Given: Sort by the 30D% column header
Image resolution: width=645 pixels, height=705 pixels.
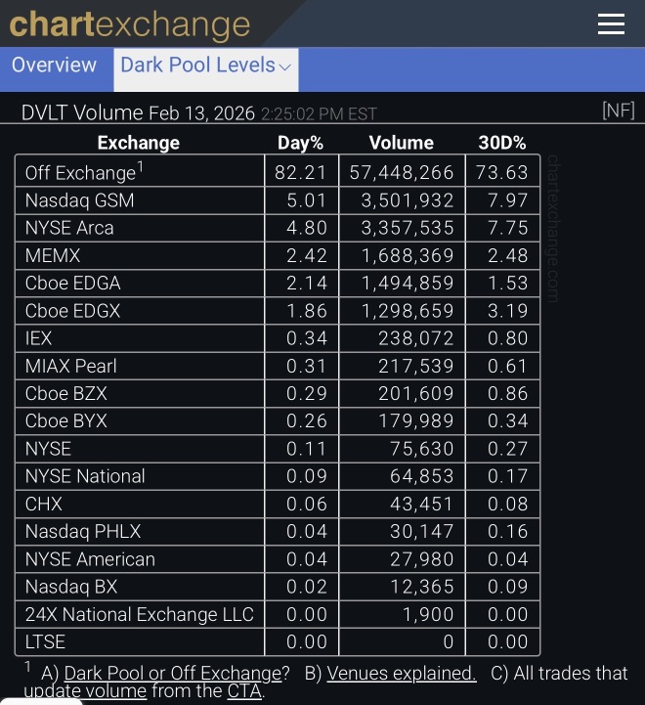Looking at the screenshot, I should (502, 143).
